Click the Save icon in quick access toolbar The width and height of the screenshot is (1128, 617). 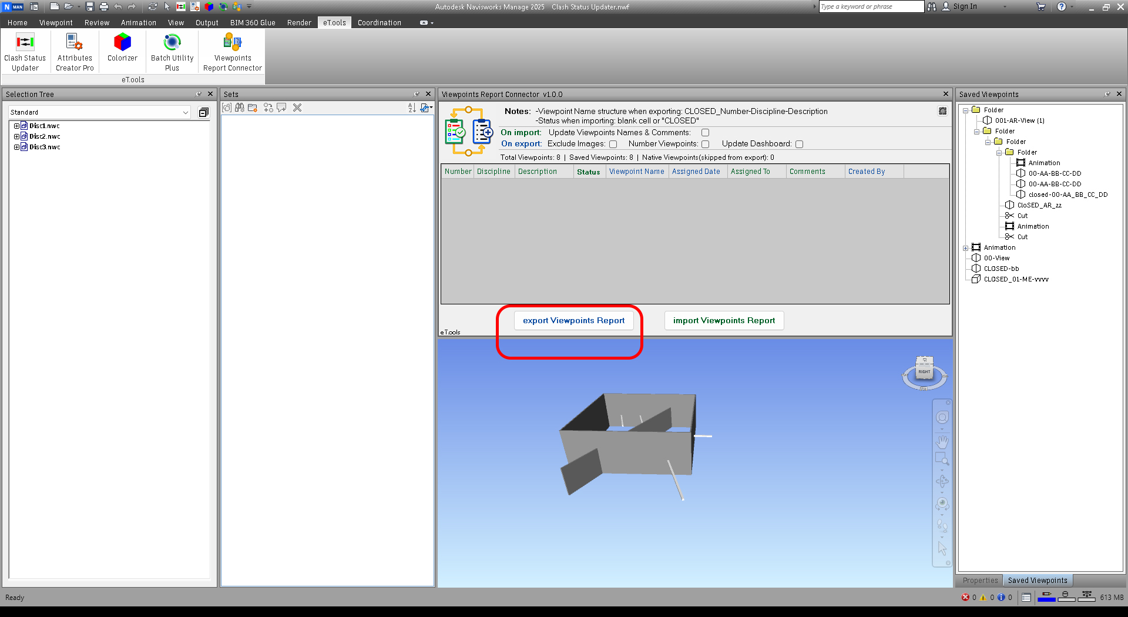click(90, 6)
